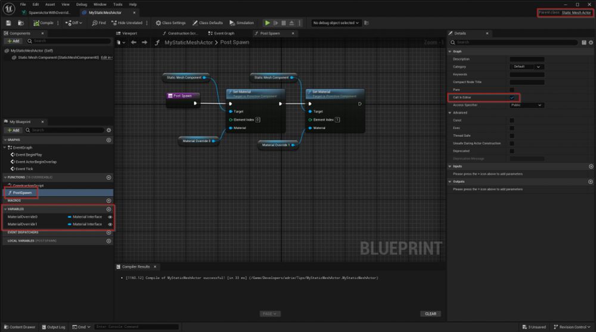Navigate back in graph history
This screenshot has height=332, width=596.
click(x=134, y=42)
